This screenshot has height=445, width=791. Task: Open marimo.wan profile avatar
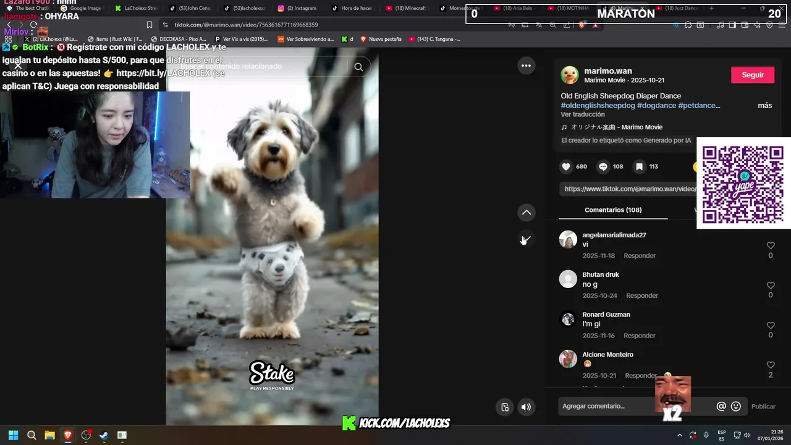(x=569, y=75)
